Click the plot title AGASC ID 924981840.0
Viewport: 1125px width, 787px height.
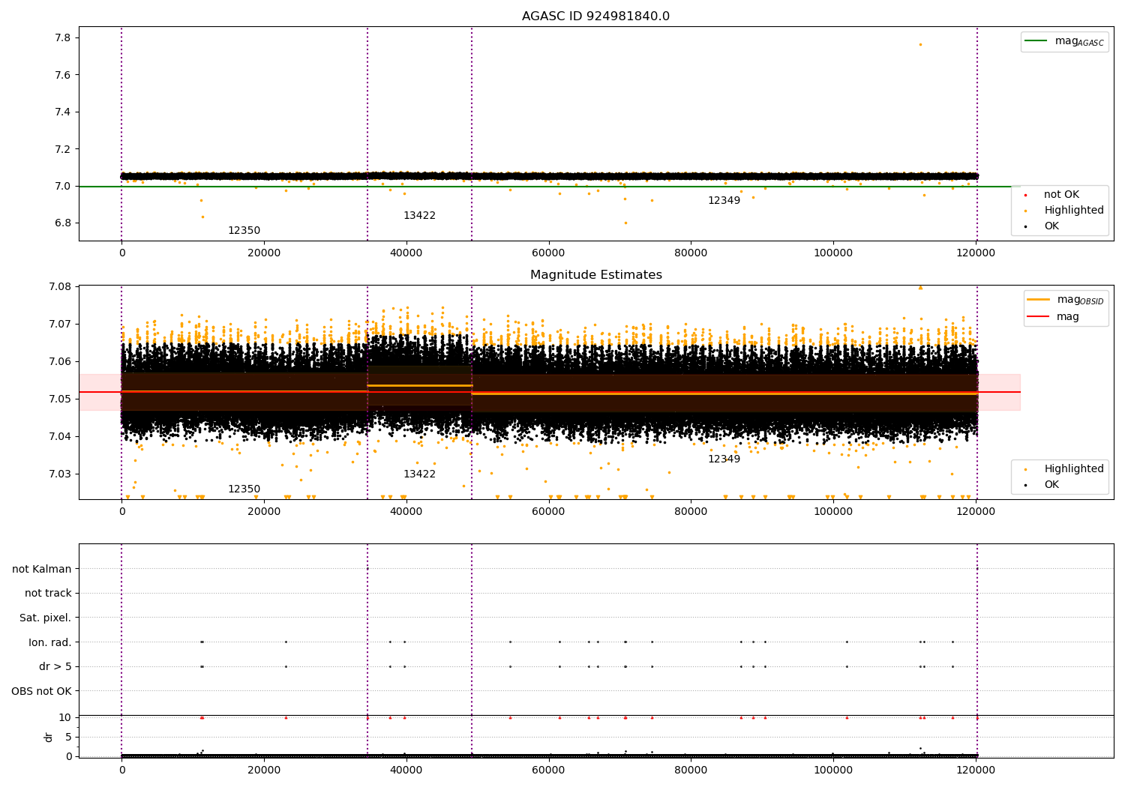coord(595,16)
